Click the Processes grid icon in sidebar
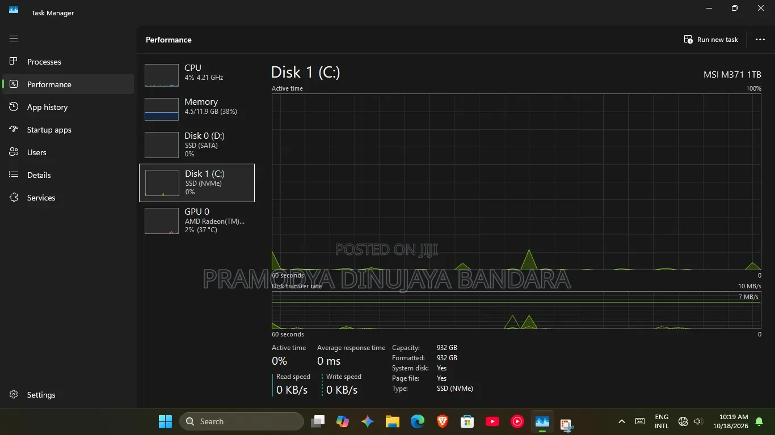The image size is (775, 435). pyautogui.click(x=14, y=62)
